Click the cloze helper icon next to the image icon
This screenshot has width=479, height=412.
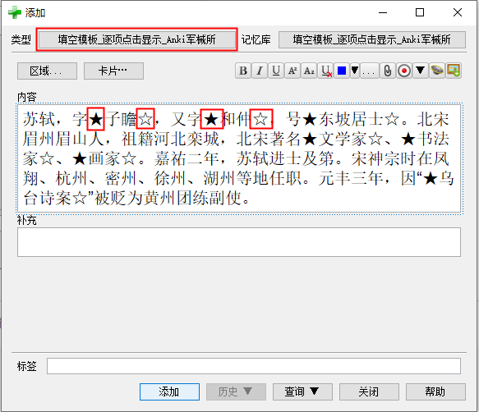(x=437, y=71)
